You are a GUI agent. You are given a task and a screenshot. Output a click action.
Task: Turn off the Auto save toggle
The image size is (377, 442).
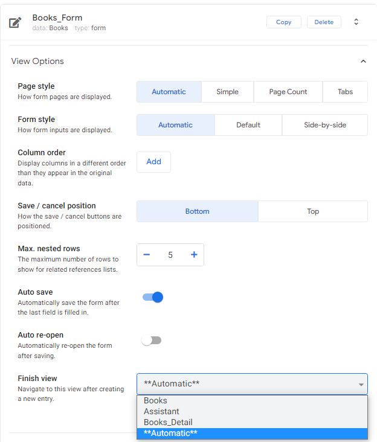click(153, 297)
